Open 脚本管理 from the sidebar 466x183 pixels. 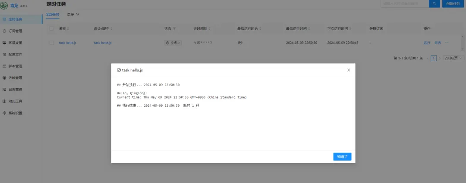[15, 66]
